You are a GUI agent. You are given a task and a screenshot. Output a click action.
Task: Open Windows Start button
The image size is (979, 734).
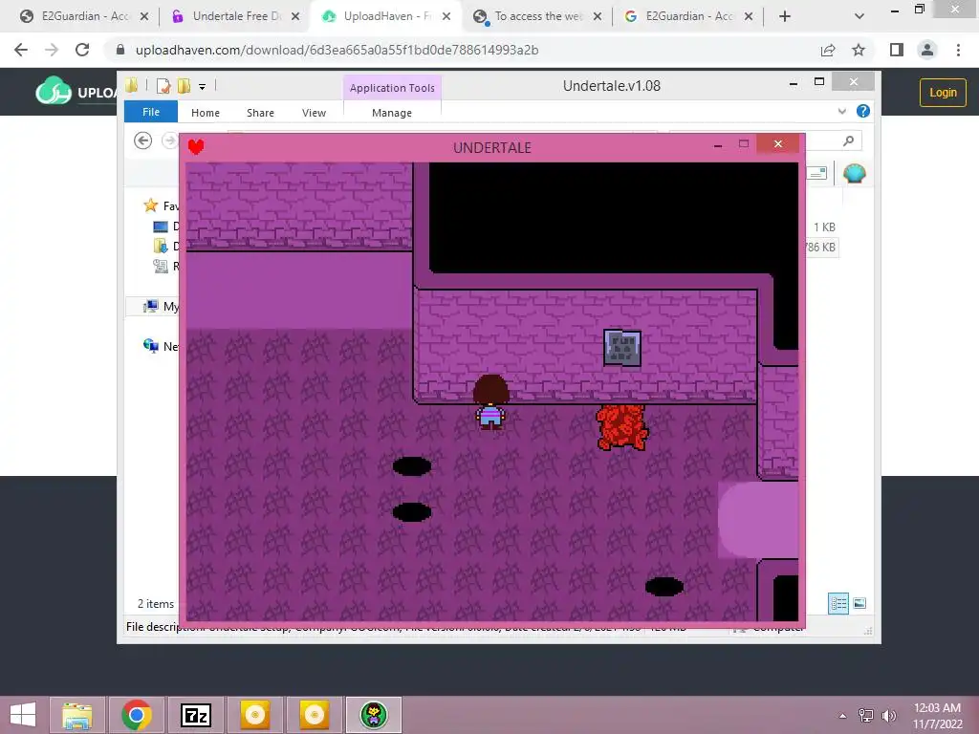coord(23,715)
